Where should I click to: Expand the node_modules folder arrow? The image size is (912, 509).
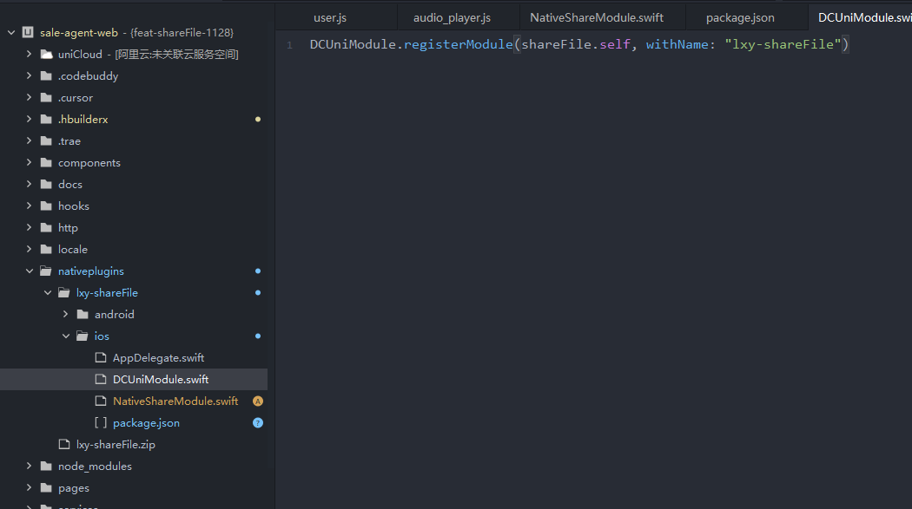(x=29, y=467)
